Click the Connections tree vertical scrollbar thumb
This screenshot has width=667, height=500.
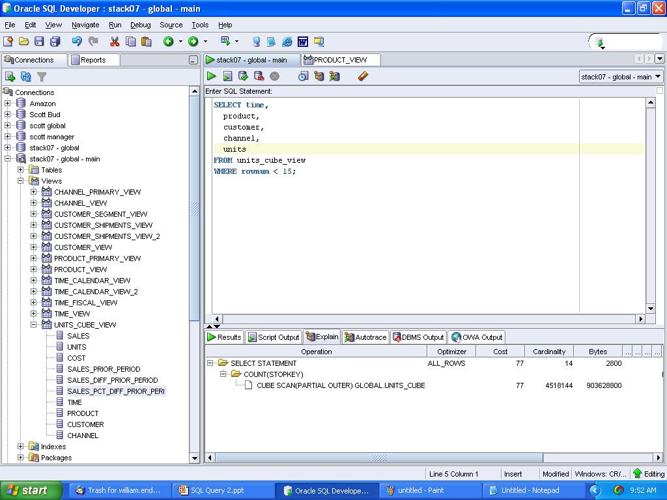194,208
